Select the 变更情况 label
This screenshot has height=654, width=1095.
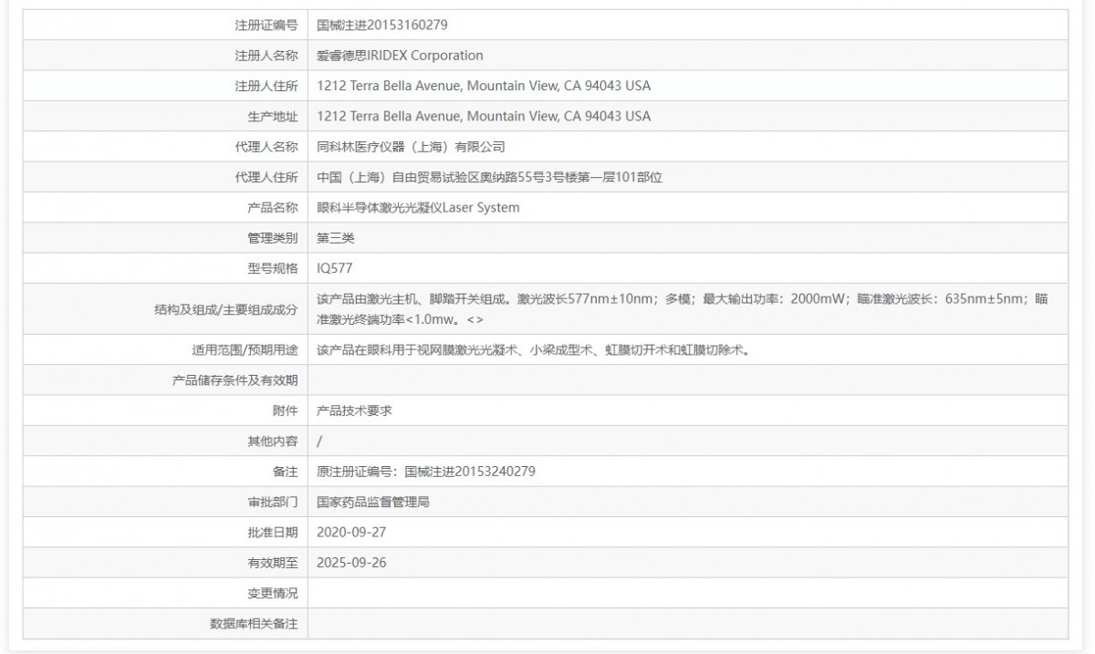pyautogui.click(x=273, y=593)
